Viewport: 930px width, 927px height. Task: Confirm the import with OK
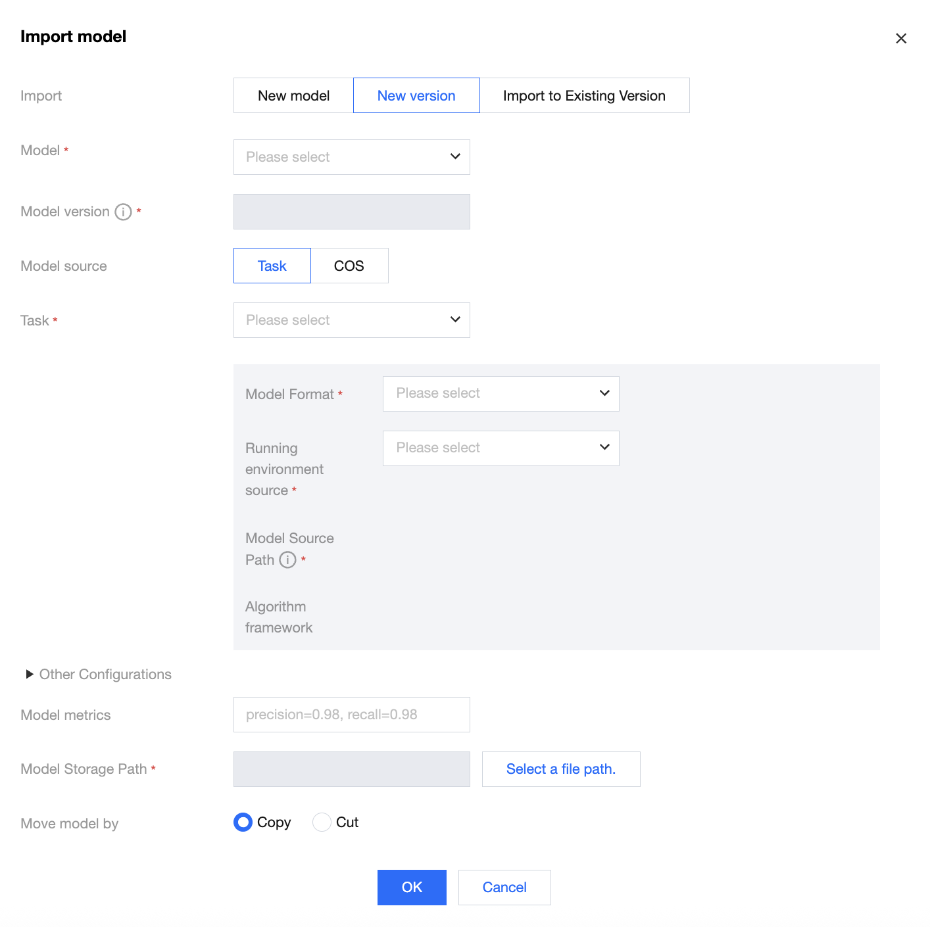tap(412, 887)
